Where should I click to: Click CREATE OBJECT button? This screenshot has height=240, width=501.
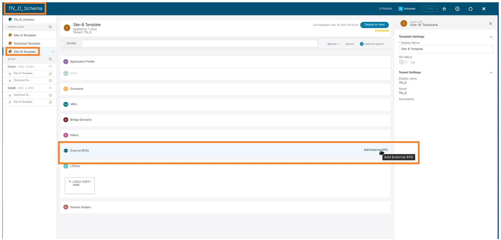tap(372, 44)
